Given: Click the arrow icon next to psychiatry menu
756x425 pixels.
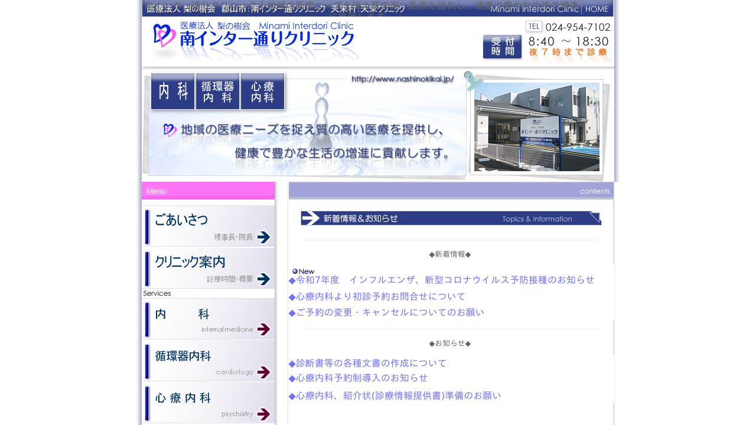Looking at the screenshot, I should (264, 414).
